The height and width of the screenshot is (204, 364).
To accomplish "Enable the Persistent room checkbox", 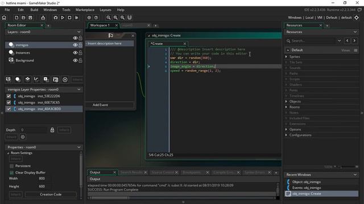I will pos(11,166).
